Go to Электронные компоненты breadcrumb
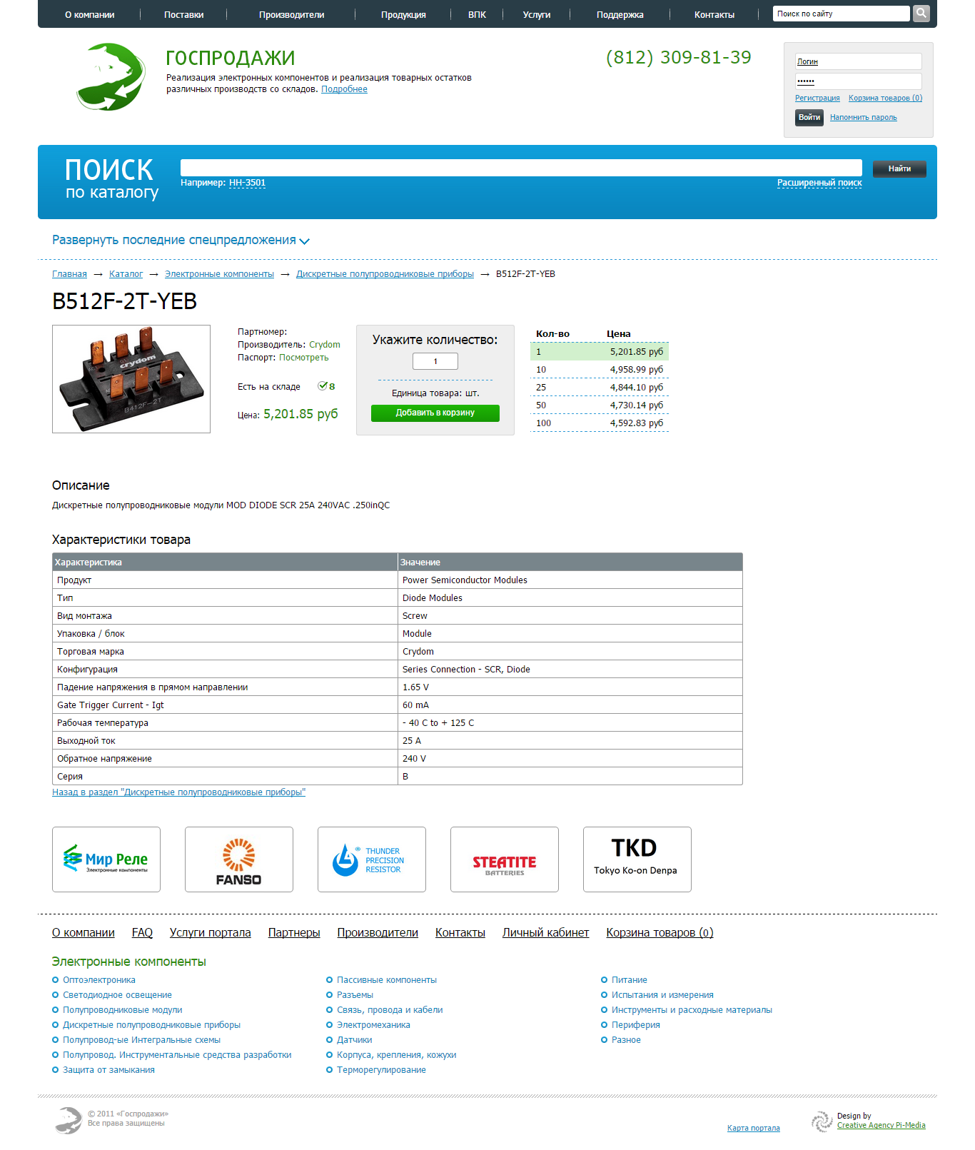Viewport: 975px width, 1150px height. [x=219, y=274]
